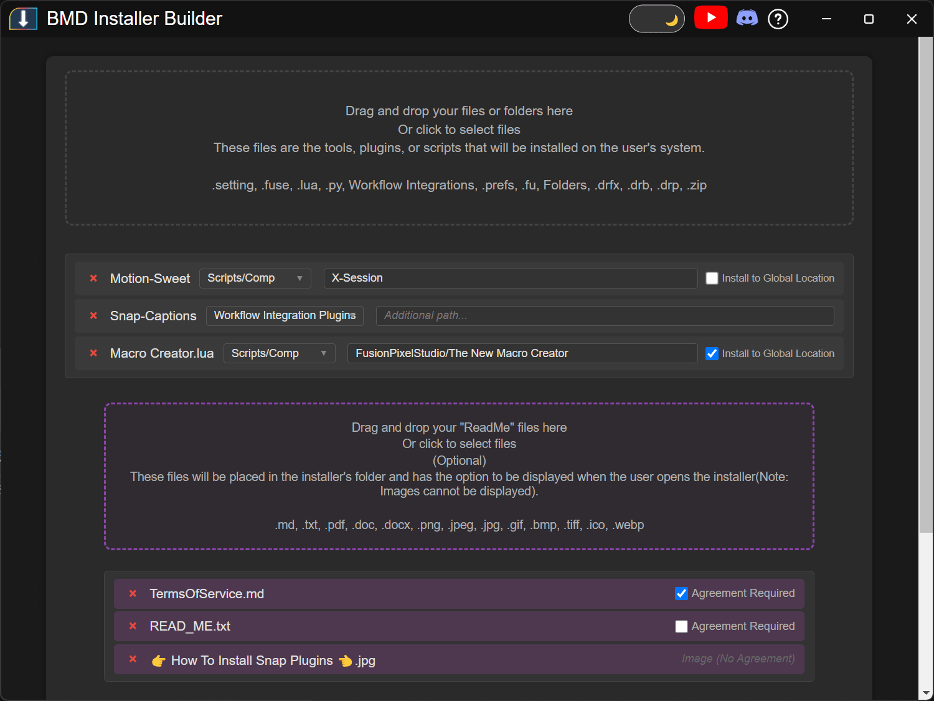Remove Snap-Captions with its red X
The image size is (934, 701).
pos(93,316)
